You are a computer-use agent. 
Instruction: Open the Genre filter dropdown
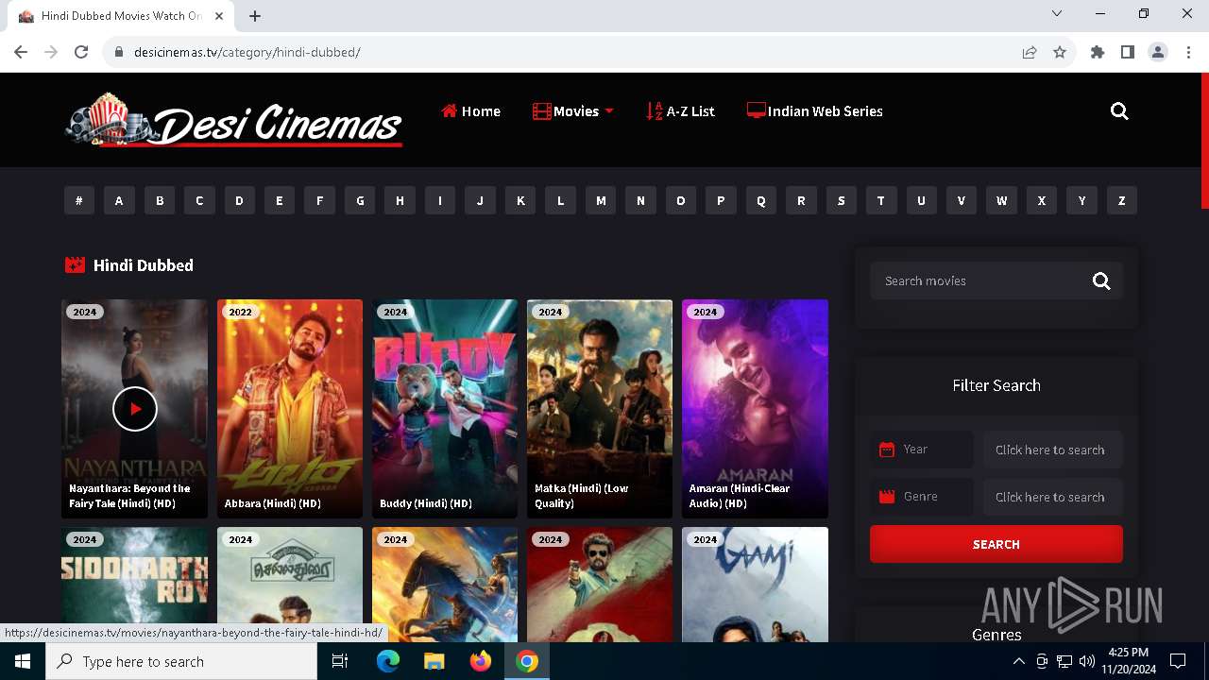(x=922, y=497)
